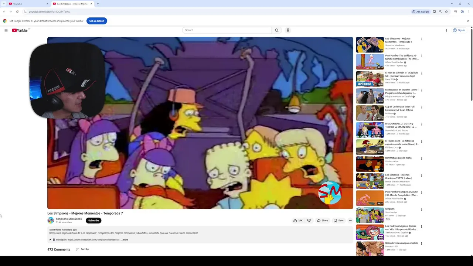
Task: Open options for Temporada 8 suggestion
Action: click(x=421, y=39)
